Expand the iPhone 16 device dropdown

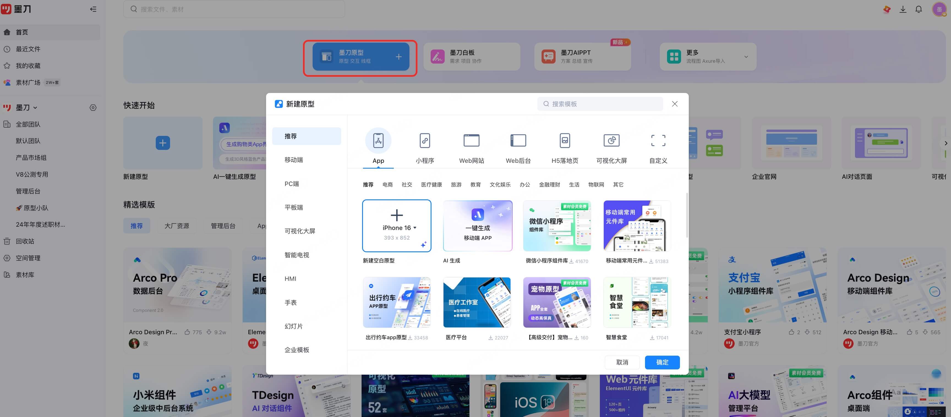(x=415, y=228)
